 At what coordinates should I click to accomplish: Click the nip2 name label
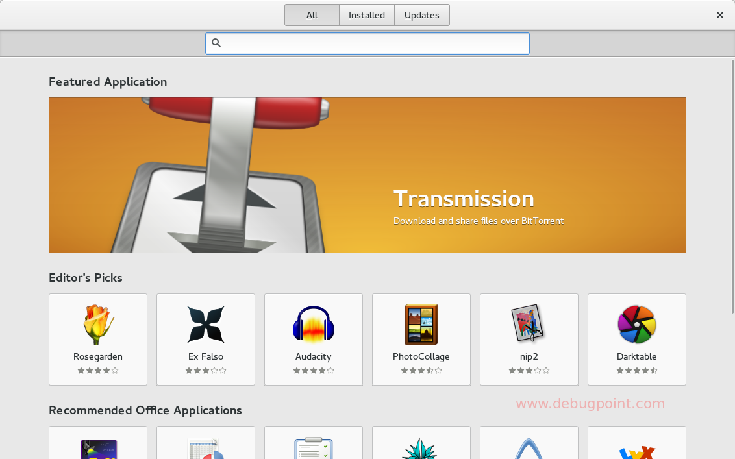click(529, 357)
